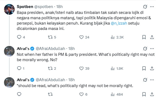Viewport: 156px width, 98px height.
Task: Open more options on Afral's correction tweet
Action: tap(152, 80)
